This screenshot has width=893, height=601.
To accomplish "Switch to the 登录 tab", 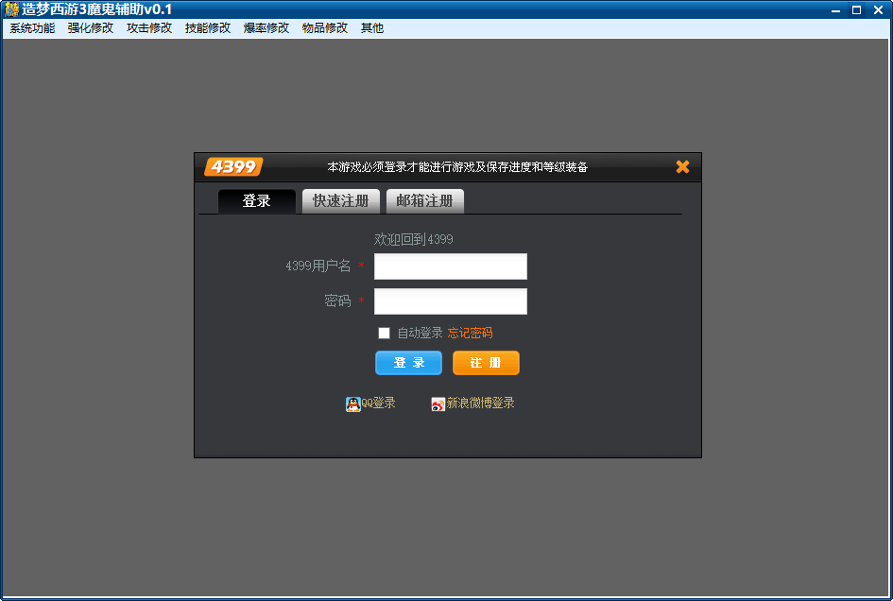I will [257, 201].
